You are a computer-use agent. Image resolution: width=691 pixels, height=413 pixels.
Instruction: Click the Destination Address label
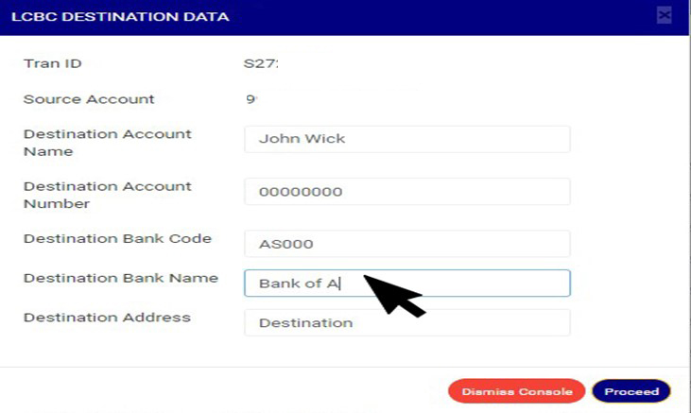point(107,318)
